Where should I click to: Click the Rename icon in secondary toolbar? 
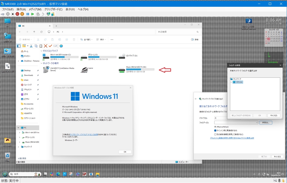pyautogui.click(x=55, y=46)
